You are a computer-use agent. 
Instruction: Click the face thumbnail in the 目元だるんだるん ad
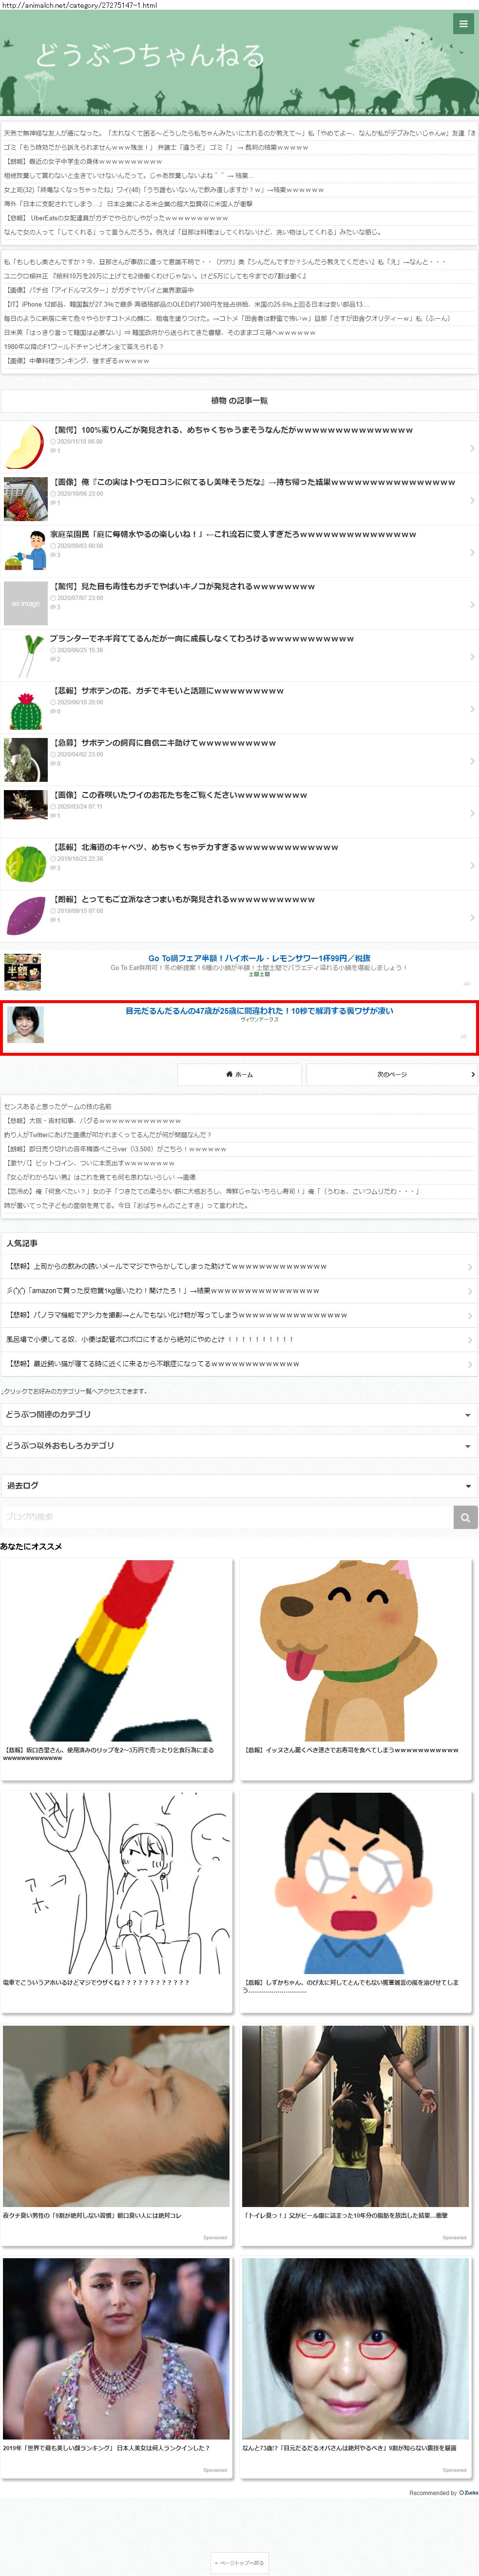tap(25, 1025)
